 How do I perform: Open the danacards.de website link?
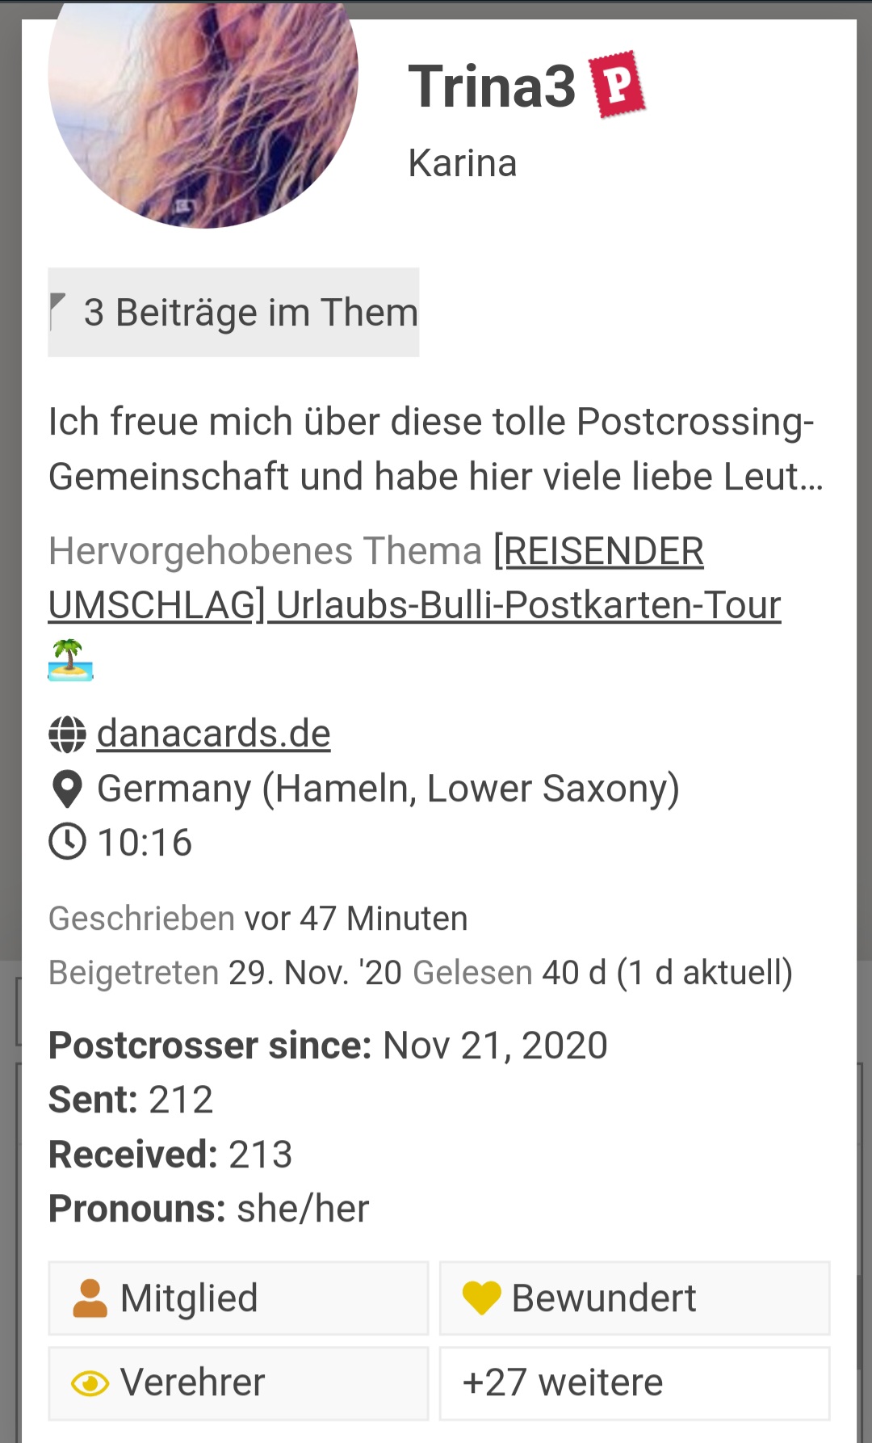click(x=214, y=734)
